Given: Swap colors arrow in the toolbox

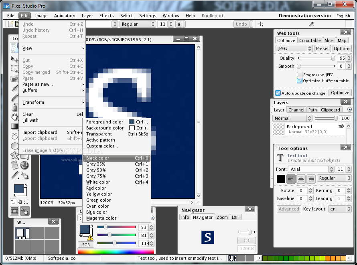Looking at the screenshot, I should tap(26, 185).
